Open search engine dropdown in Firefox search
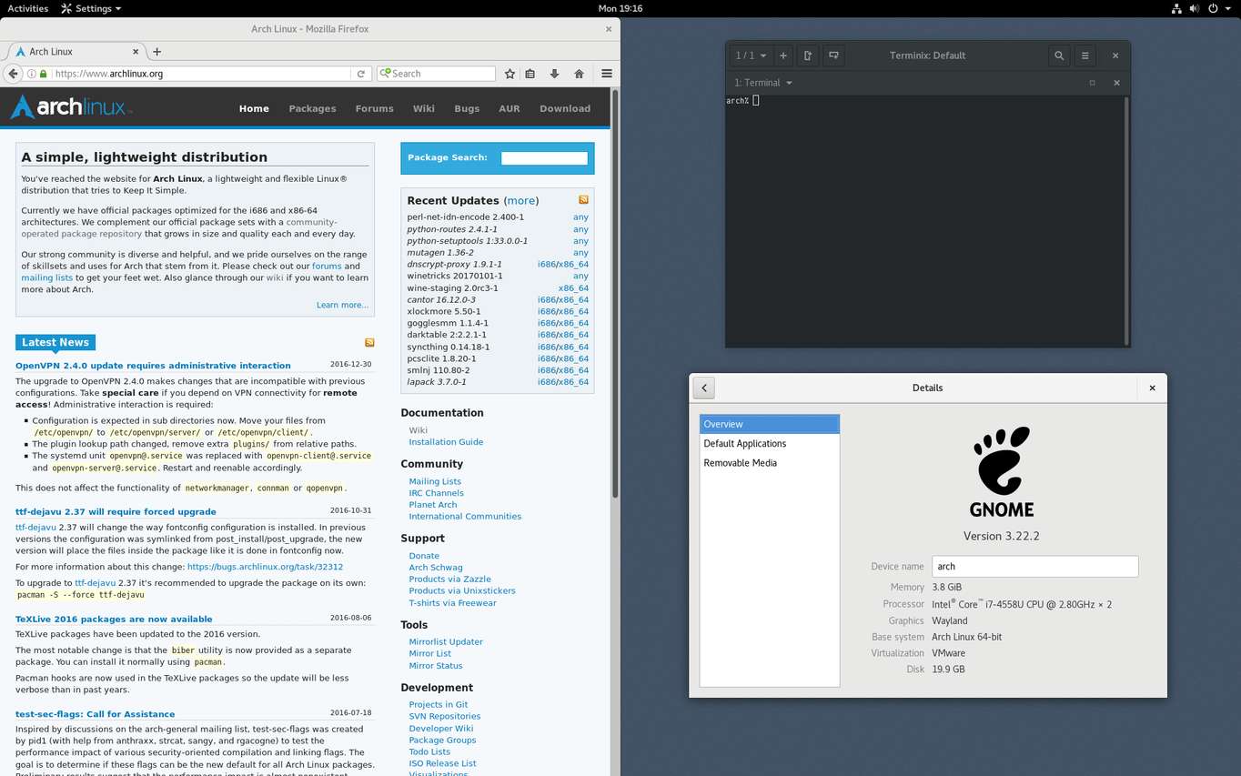 [x=385, y=74]
